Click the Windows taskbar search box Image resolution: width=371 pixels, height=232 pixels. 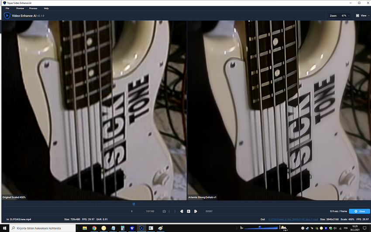point(43,228)
